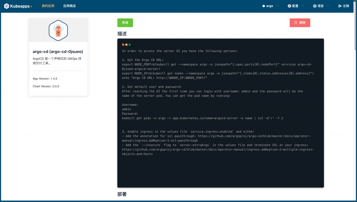This screenshot has width=357, height=202.
Task: Click the 注销 logout text
Action: coord(346,6)
